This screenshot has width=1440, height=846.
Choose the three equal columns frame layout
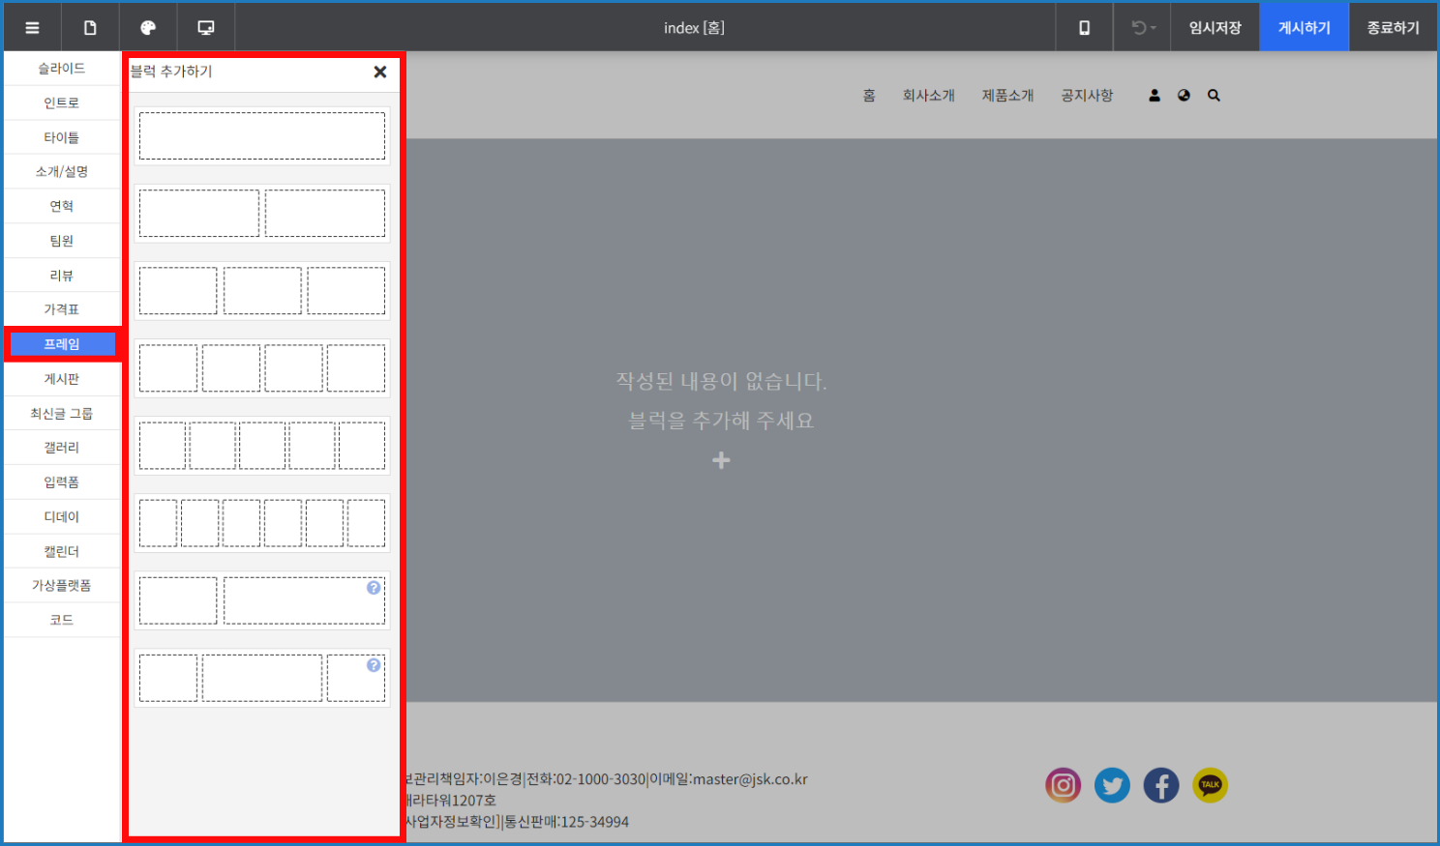click(262, 291)
